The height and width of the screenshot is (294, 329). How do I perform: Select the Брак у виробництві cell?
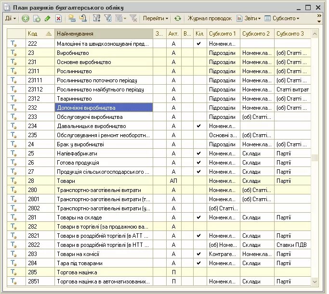click(104, 144)
